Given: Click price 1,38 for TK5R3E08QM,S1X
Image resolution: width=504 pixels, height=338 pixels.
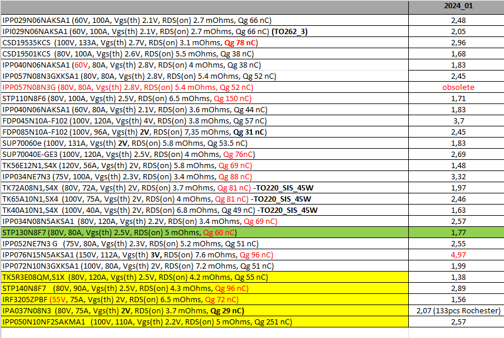Looking at the screenshot, I should click(456, 277).
